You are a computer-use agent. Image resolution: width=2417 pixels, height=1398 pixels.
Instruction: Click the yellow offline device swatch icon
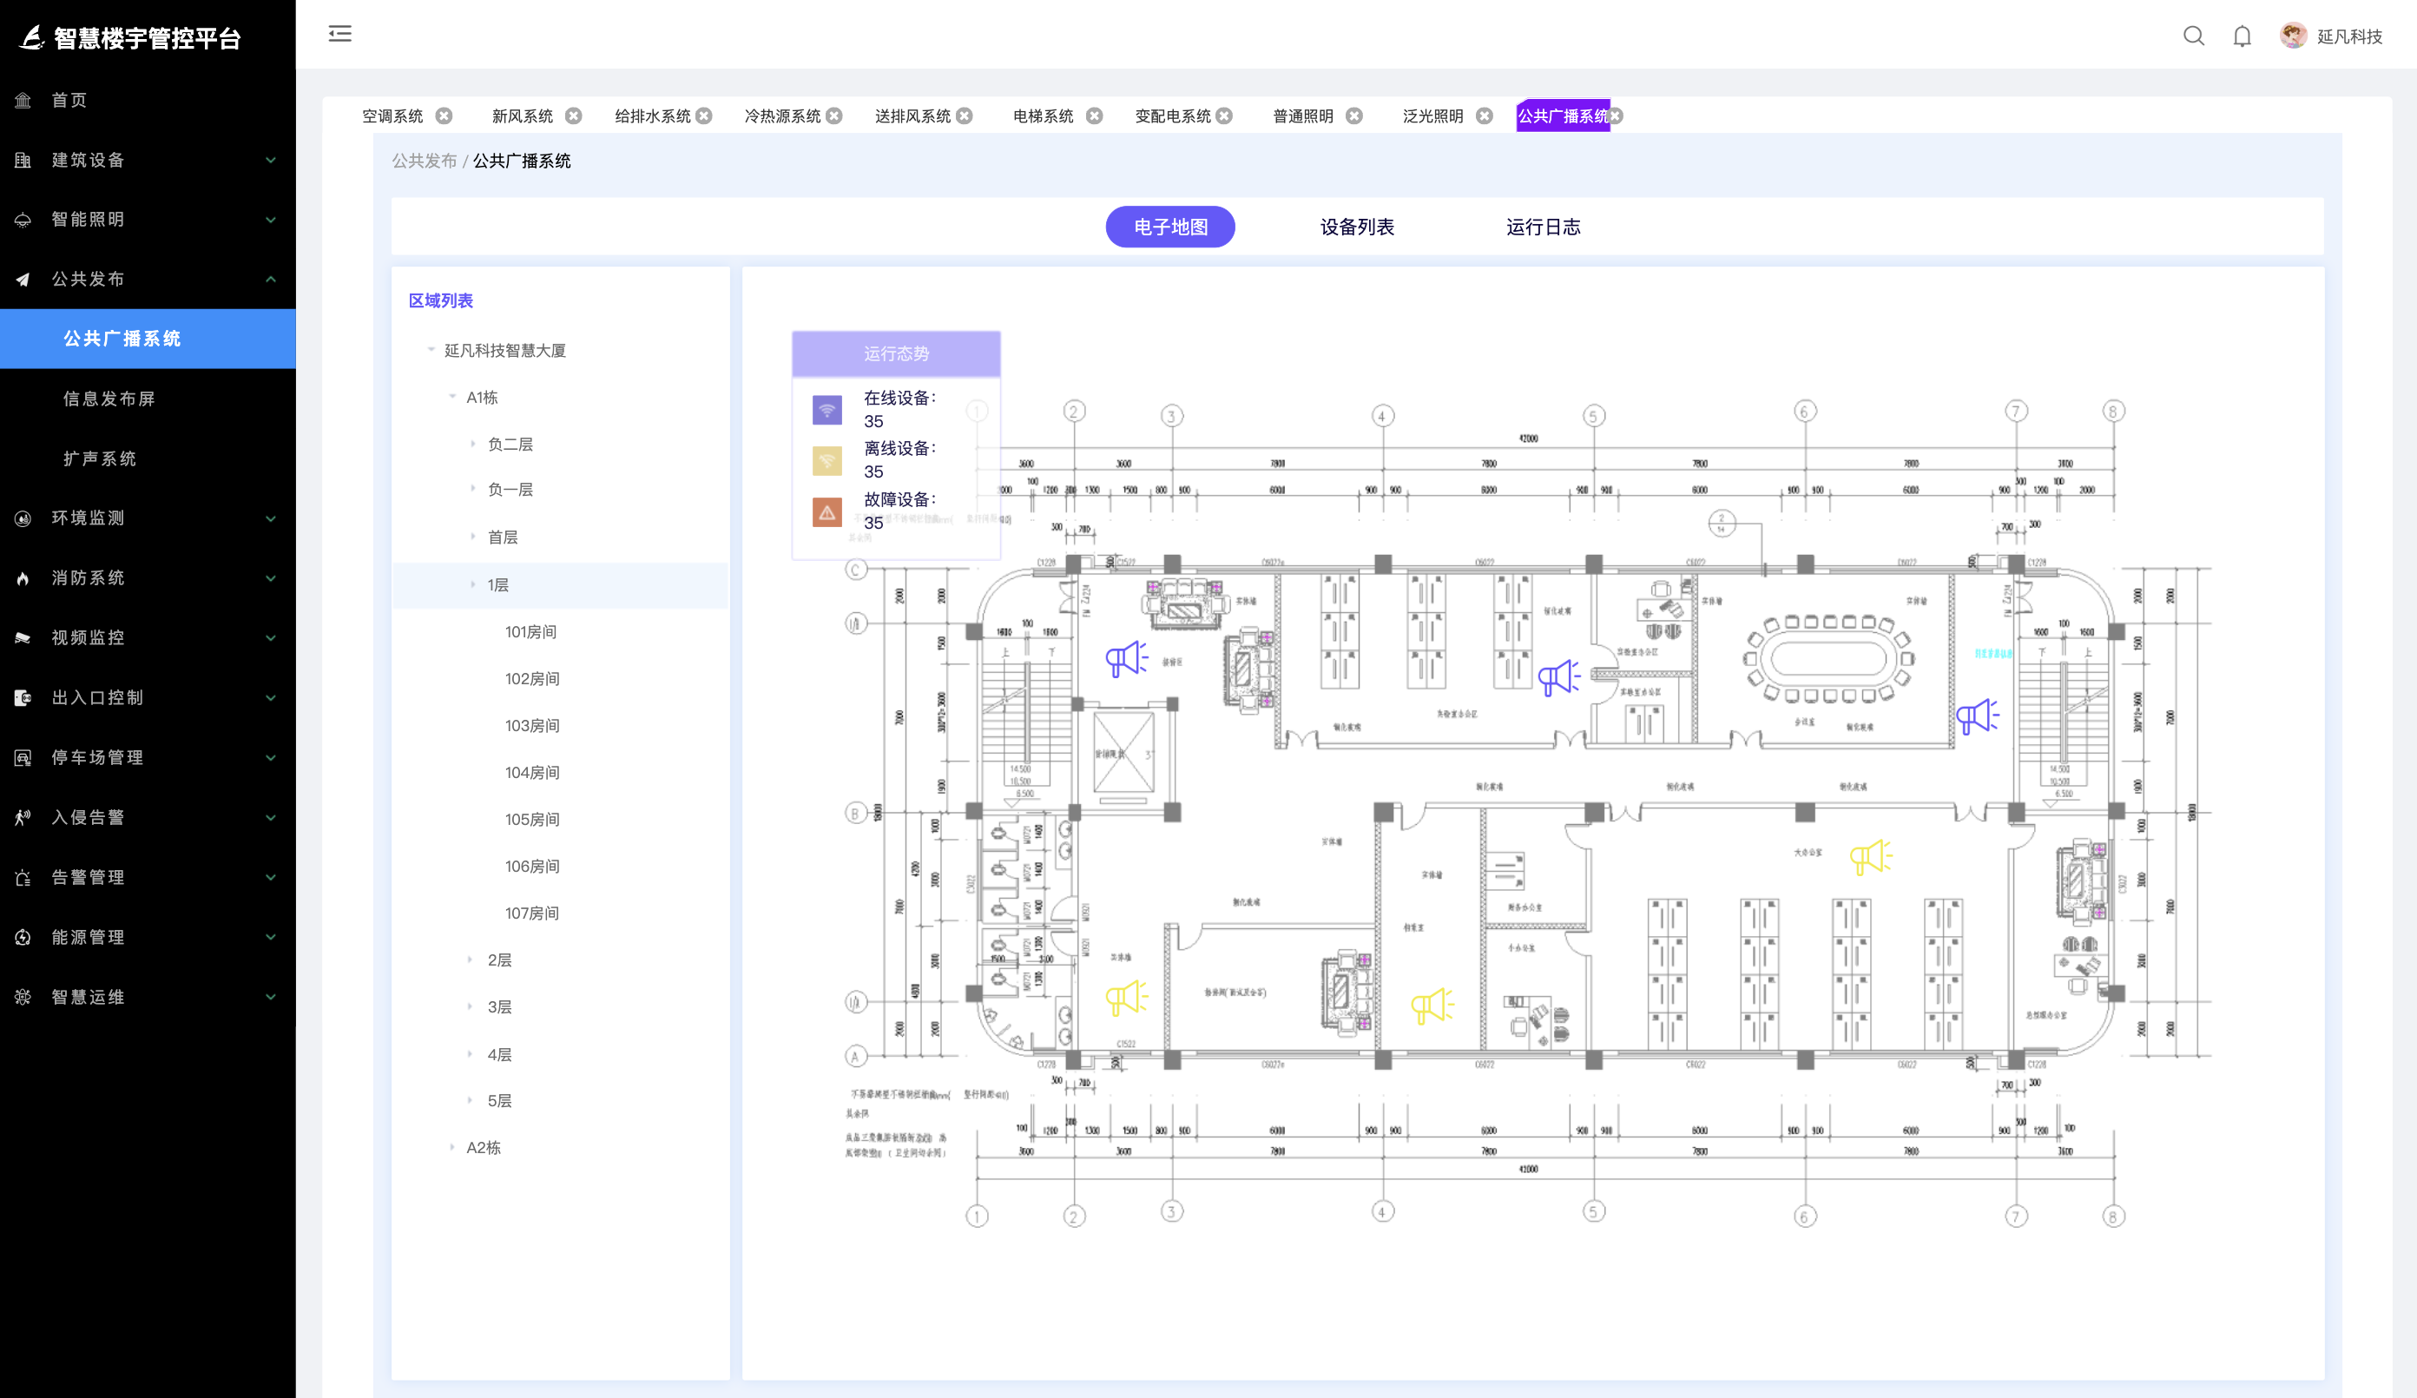[827, 460]
